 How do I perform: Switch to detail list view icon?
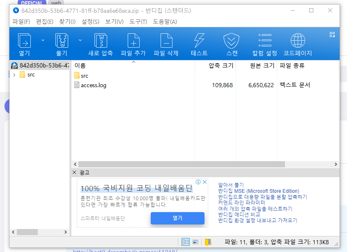tap(186, 242)
